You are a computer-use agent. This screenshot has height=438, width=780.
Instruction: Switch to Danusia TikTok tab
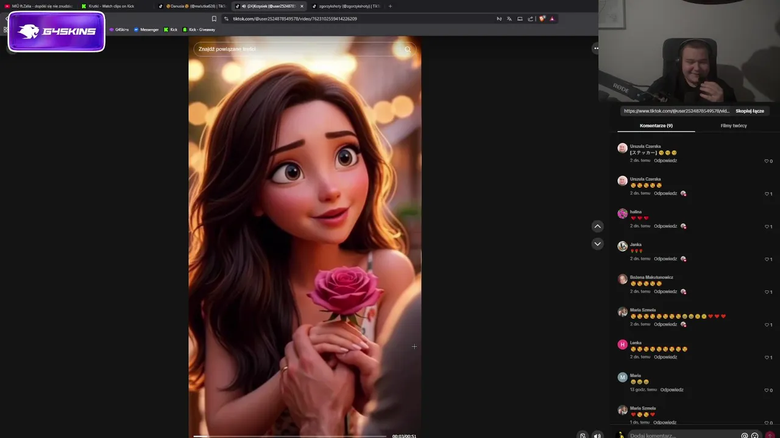point(192,6)
